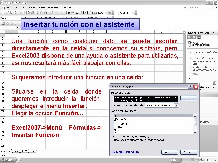The height and width of the screenshot is (163, 218).
Task: Open the category dropdown Usadas recientemente
Action: (176, 105)
